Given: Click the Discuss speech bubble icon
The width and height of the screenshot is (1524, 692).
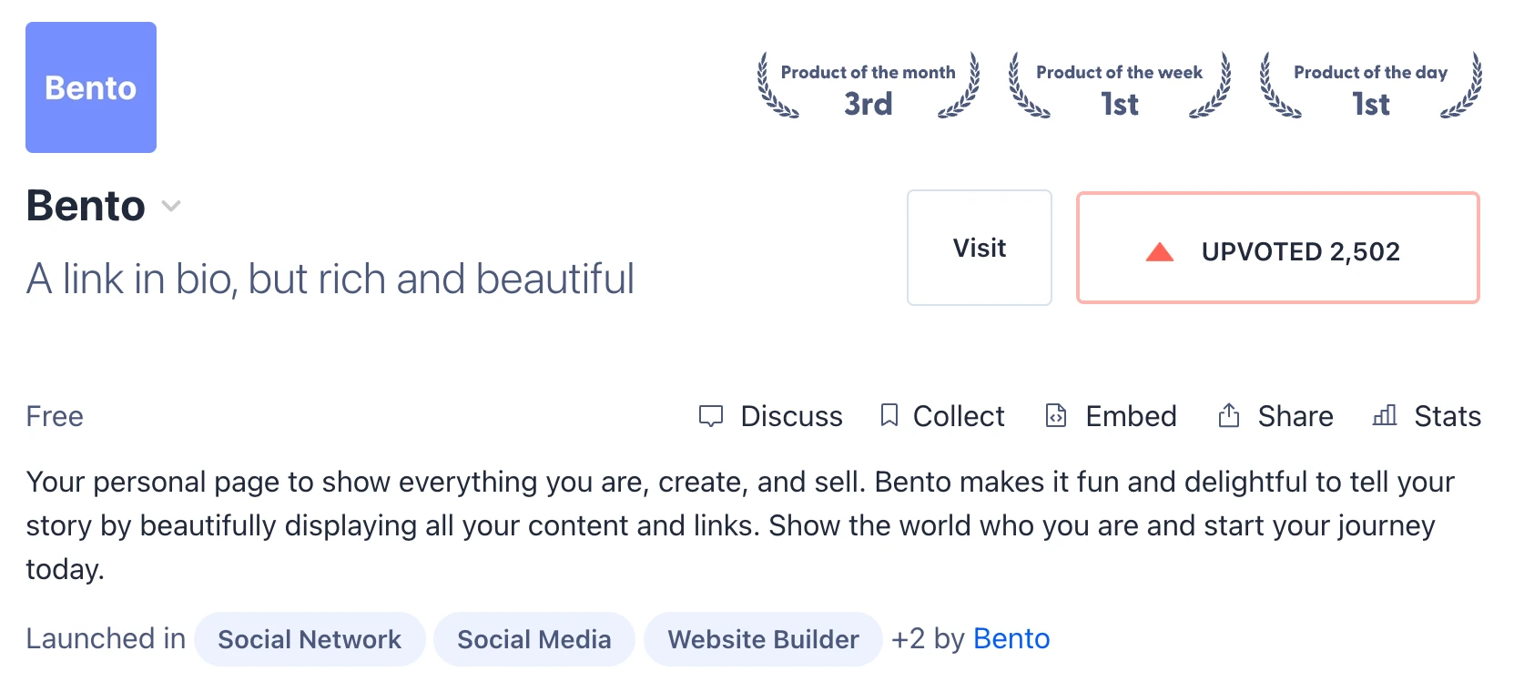Looking at the screenshot, I should pyautogui.click(x=711, y=416).
